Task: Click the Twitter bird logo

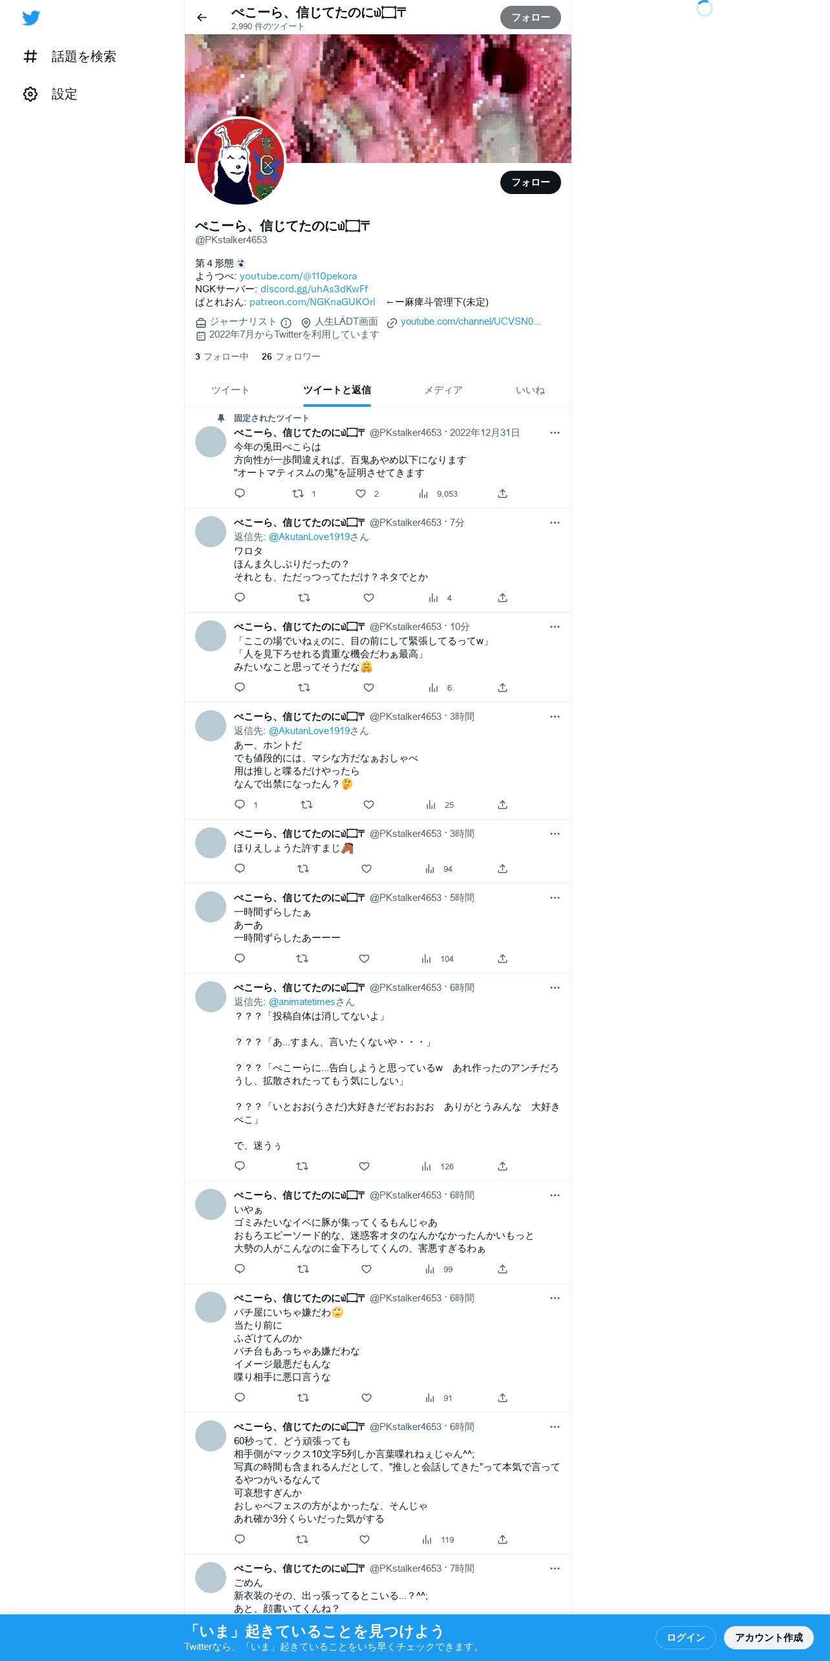Action: pyautogui.click(x=31, y=18)
